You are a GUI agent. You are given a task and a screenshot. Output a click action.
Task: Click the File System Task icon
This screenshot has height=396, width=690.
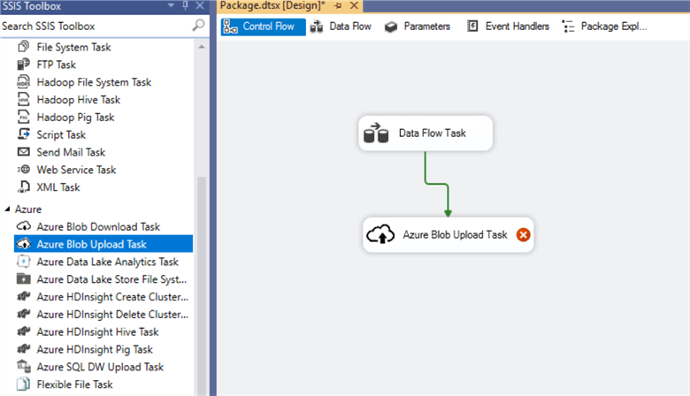pos(23,47)
